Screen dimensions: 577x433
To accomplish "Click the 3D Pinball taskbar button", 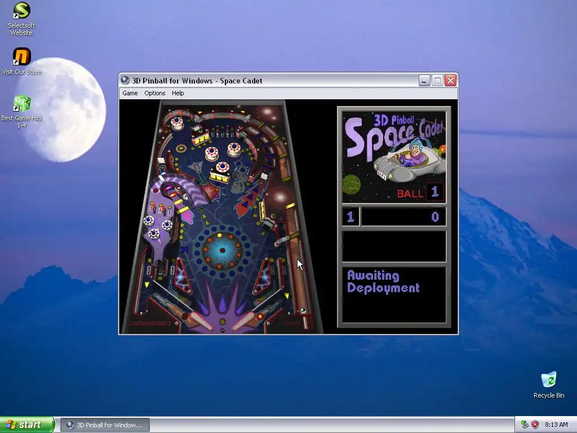I will coord(105,425).
